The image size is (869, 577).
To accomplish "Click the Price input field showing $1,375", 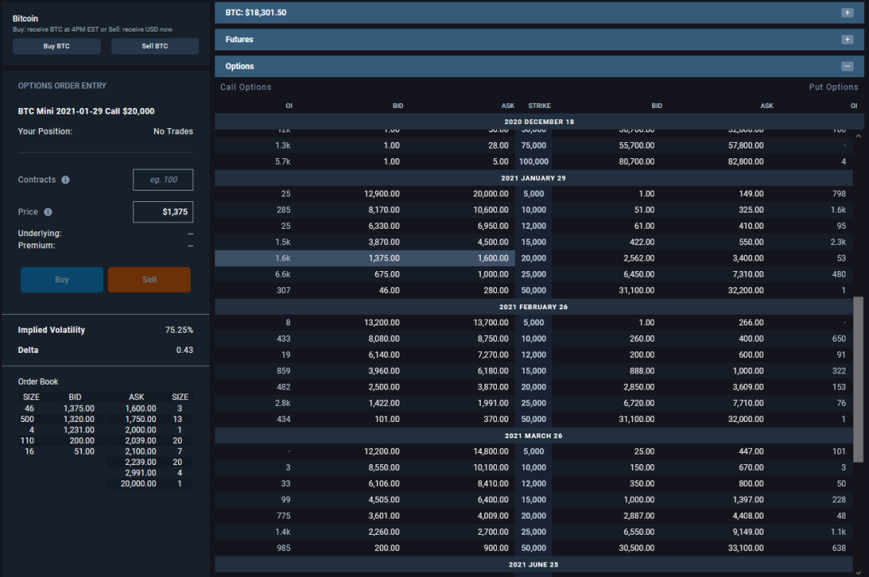I will (x=163, y=212).
